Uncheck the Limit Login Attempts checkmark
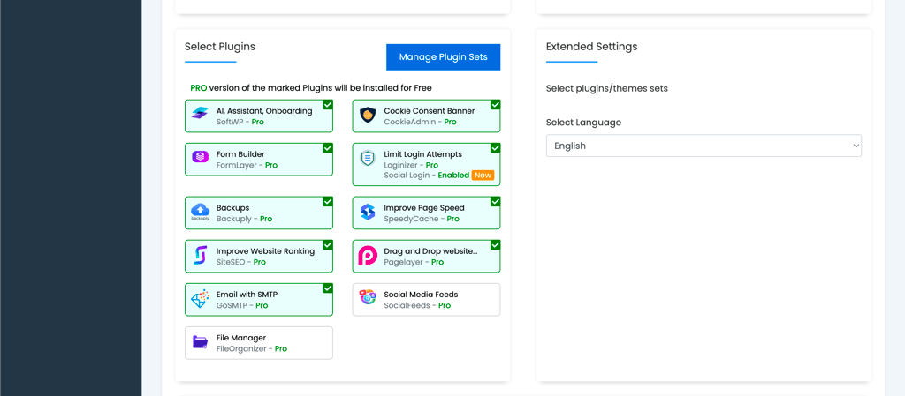The width and height of the screenshot is (905, 396). tap(495, 148)
